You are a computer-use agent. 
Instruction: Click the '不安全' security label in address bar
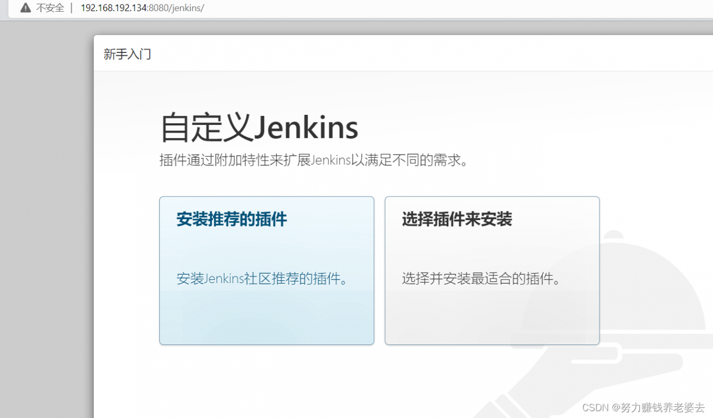click(x=50, y=8)
